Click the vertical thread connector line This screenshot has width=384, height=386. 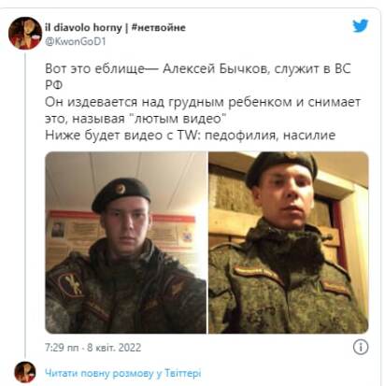point(25,204)
